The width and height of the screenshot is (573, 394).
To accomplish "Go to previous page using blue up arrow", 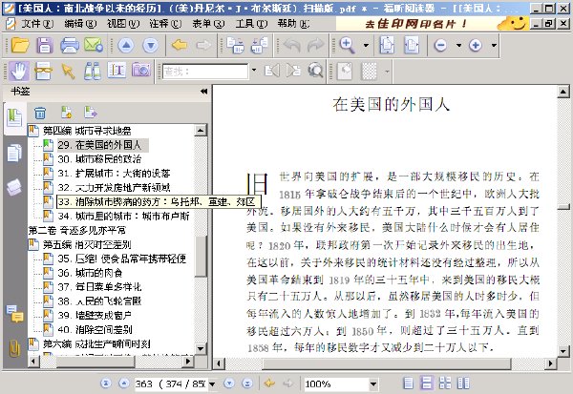I will [x=126, y=45].
